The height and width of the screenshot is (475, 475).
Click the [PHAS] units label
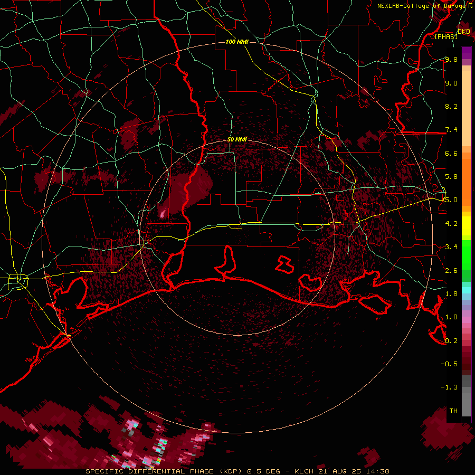pos(446,36)
